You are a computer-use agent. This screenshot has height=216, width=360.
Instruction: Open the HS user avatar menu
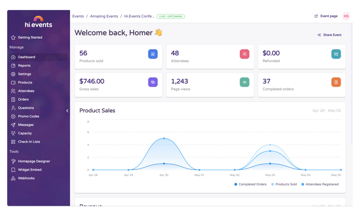pyautogui.click(x=346, y=16)
